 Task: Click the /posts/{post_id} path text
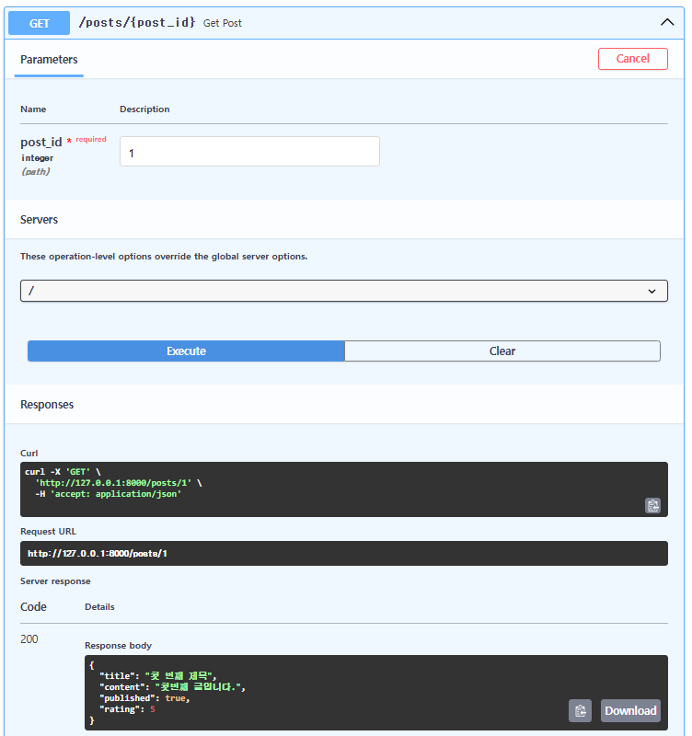(136, 22)
